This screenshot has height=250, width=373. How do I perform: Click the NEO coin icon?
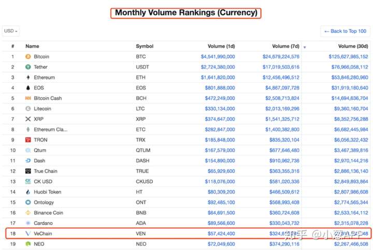[28, 244]
